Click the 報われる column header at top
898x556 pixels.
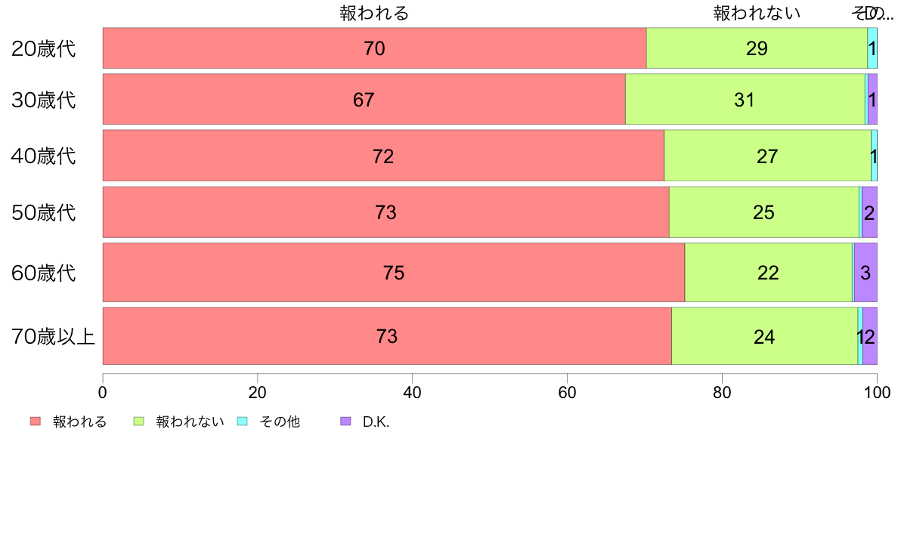pyautogui.click(x=374, y=13)
